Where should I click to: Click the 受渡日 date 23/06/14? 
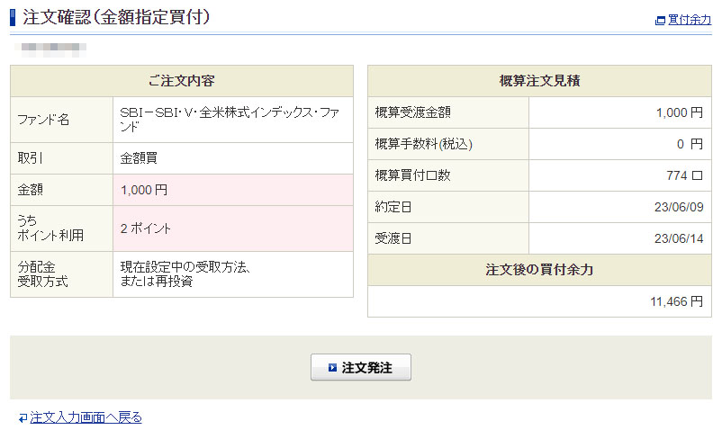pos(680,238)
